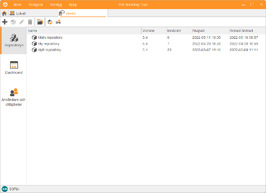Select the Nytt repository row
The height and width of the screenshot is (193, 266).
(146, 50)
